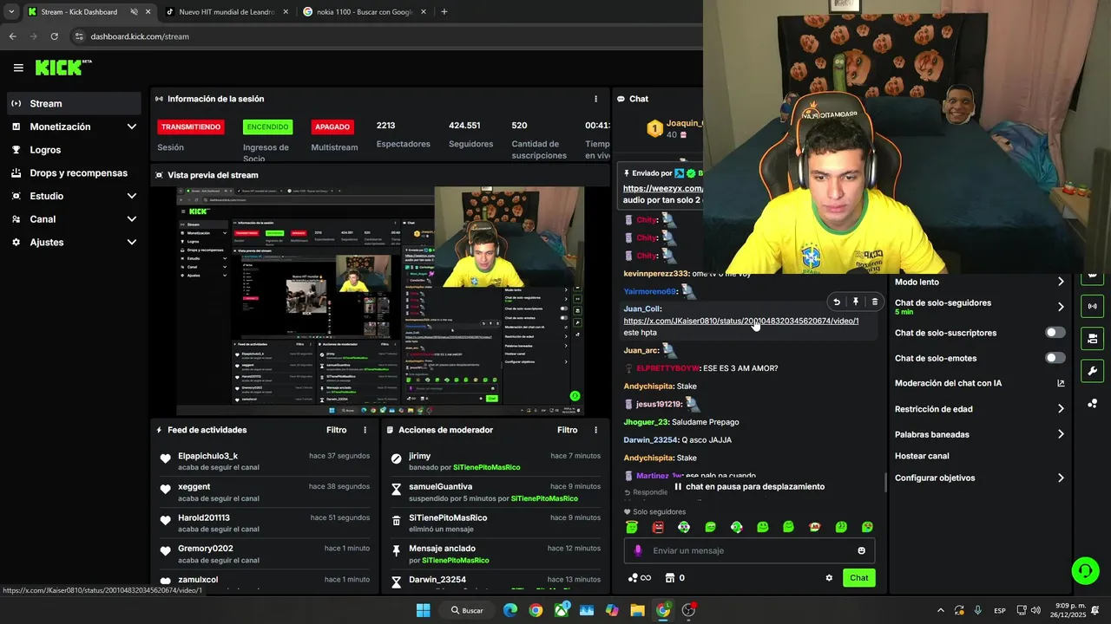Click the purple microphone icon in message box
1111x624 pixels.
pyautogui.click(x=638, y=550)
